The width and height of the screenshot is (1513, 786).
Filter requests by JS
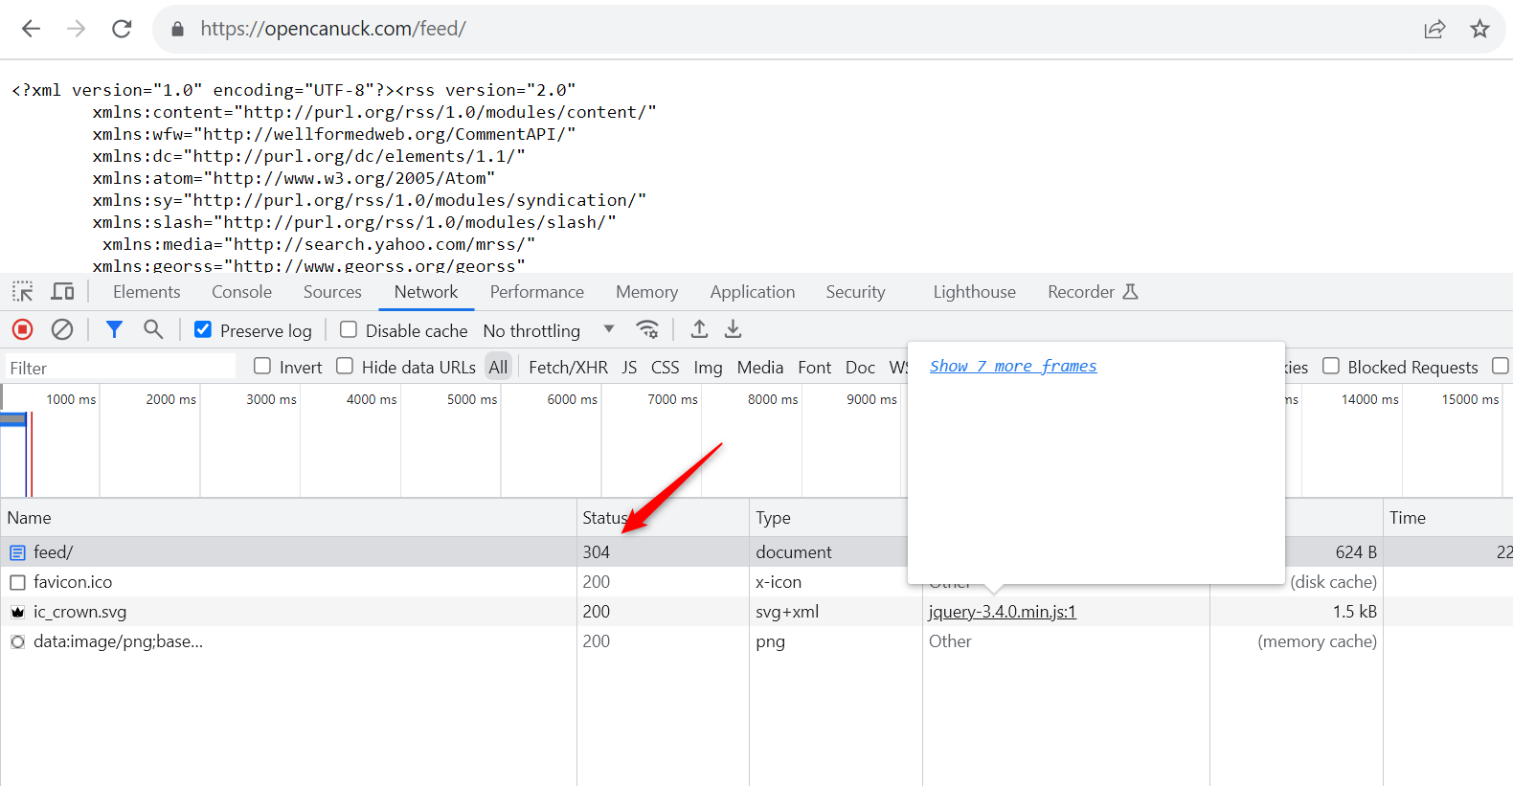[629, 367]
